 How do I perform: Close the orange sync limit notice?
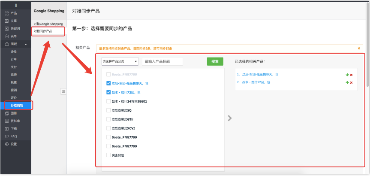tap(359, 49)
